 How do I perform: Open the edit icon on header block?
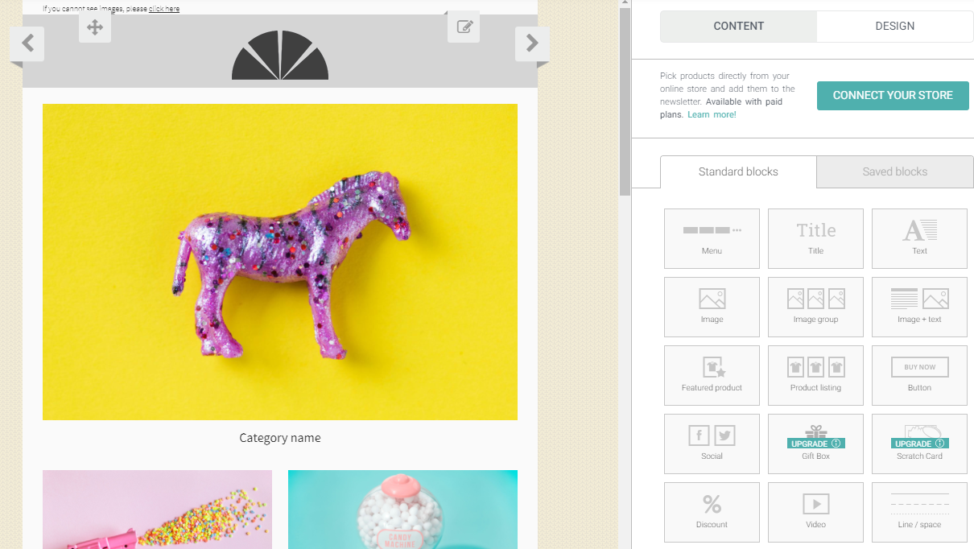click(464, 27)
